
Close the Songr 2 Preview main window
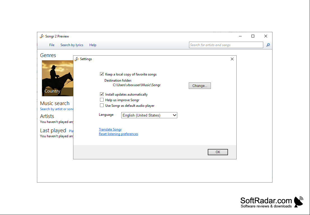point(266,36)
